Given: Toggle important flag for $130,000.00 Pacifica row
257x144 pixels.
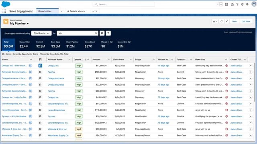Looking at the screenshot, I should tap(40, 72).
